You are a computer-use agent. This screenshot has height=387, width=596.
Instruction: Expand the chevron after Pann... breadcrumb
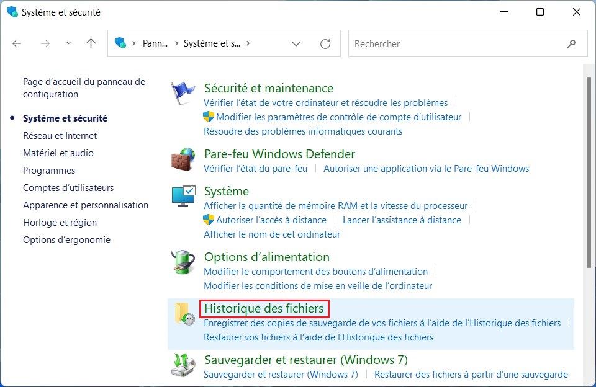tap(176, 43)
